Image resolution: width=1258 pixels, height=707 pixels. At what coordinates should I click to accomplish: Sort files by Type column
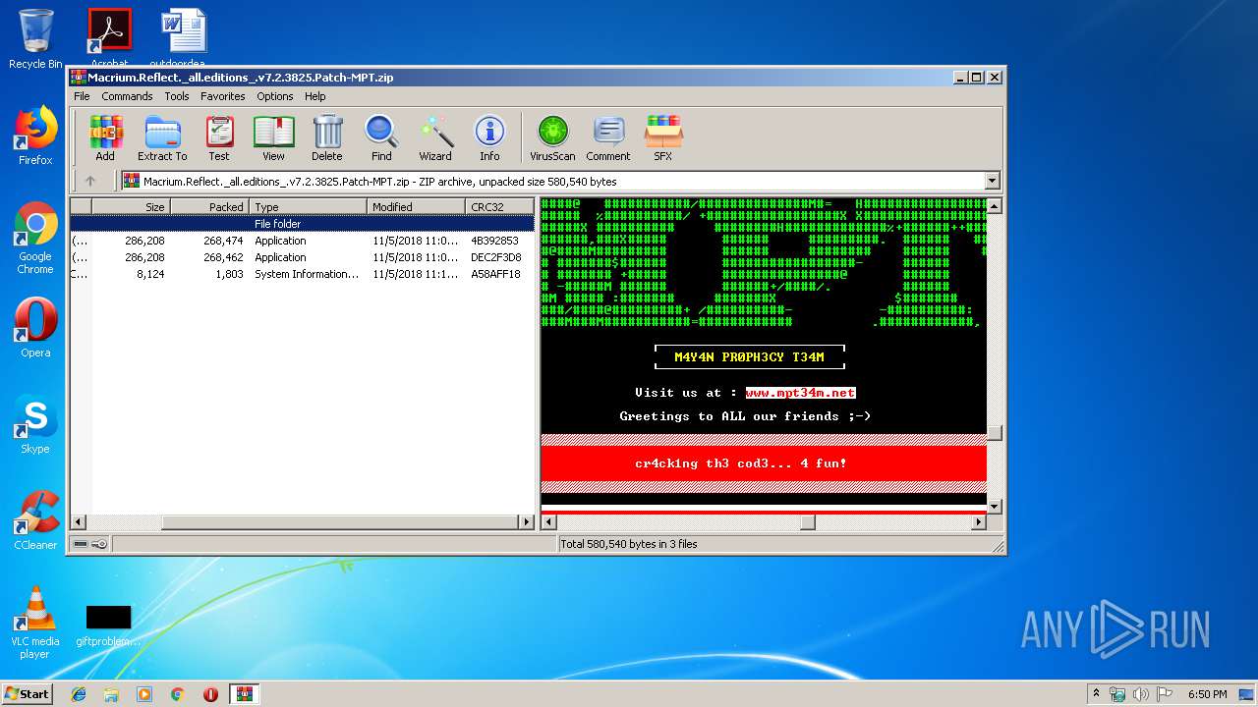tap(308, 206)
